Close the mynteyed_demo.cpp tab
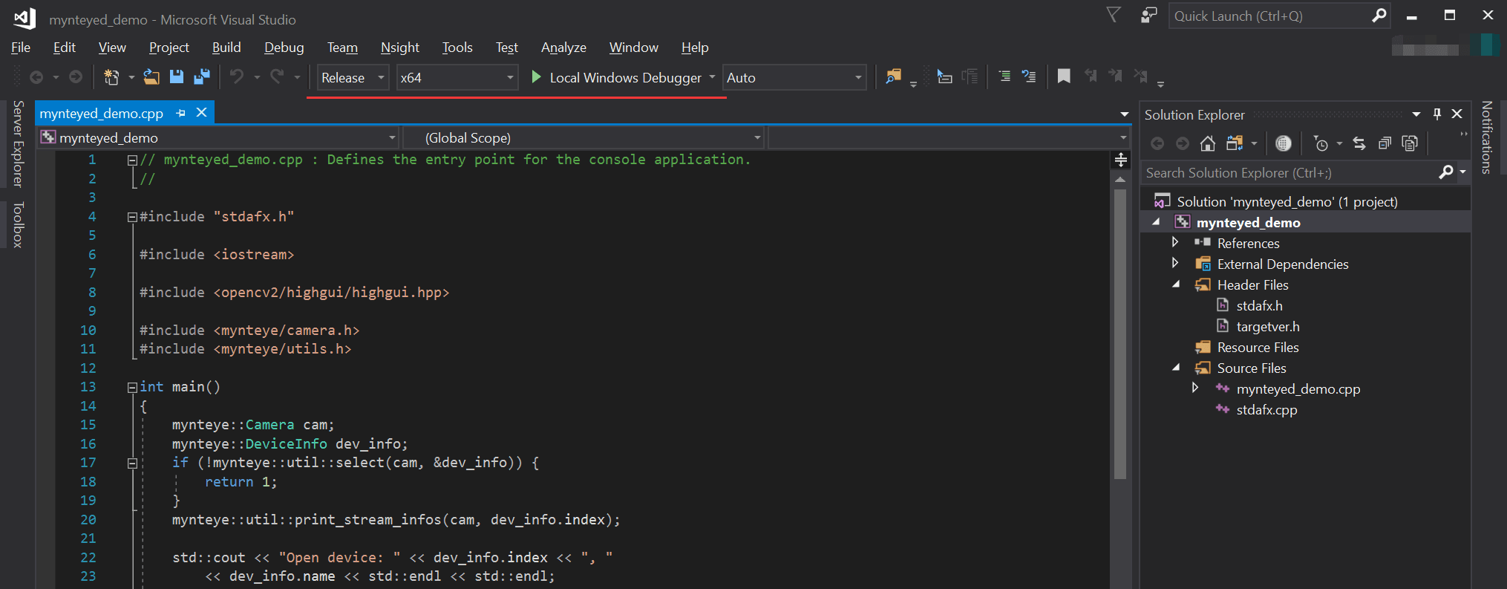Viewport: 1507px width, 589px height. click(x=201, y=113)
